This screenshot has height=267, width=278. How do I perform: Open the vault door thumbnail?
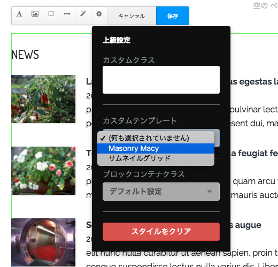43,242
